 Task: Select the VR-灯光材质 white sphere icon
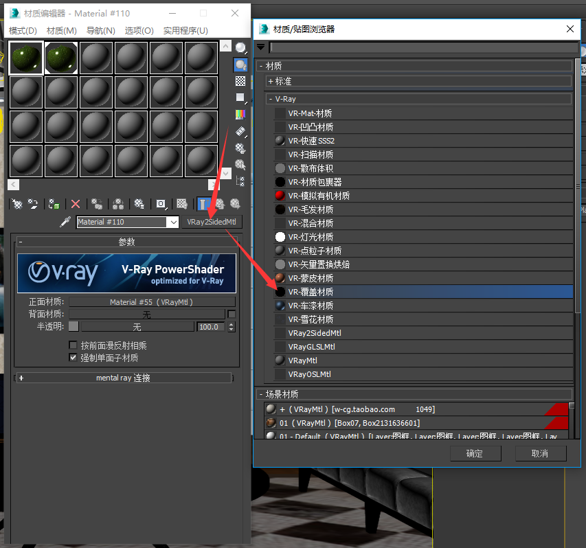[280, 237]
